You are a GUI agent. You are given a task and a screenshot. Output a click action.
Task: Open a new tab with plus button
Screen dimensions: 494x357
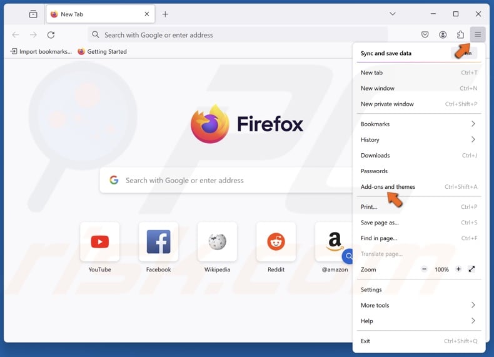[x=166, y=14]
